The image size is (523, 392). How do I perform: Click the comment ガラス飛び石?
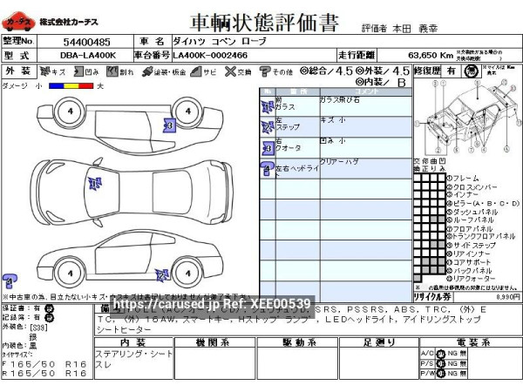[x=340, y=99]
